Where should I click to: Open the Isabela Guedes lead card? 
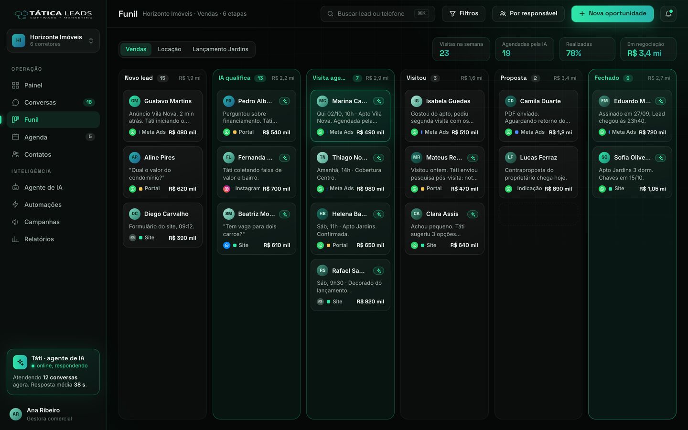tap(444, 116)
